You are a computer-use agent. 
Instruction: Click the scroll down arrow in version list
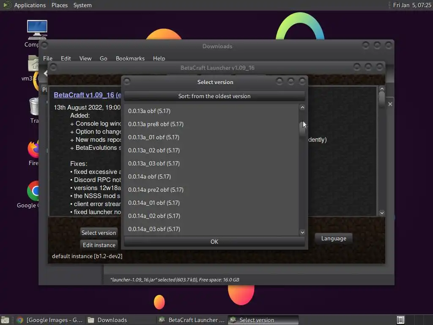(302, 232)
